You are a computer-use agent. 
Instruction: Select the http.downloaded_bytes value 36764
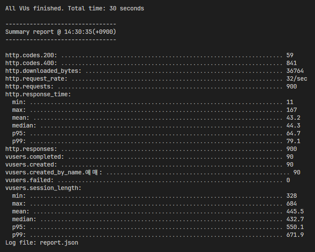(x=295, y=71)
